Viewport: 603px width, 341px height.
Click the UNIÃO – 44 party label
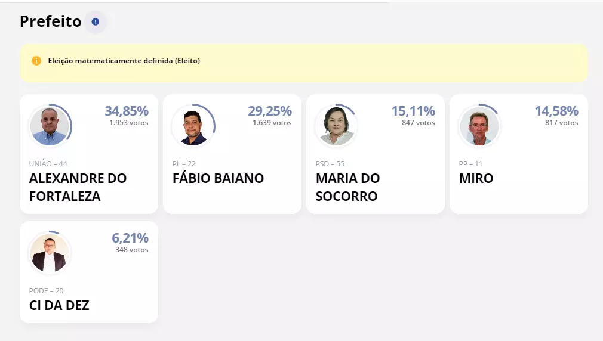(x=48, y=163)
